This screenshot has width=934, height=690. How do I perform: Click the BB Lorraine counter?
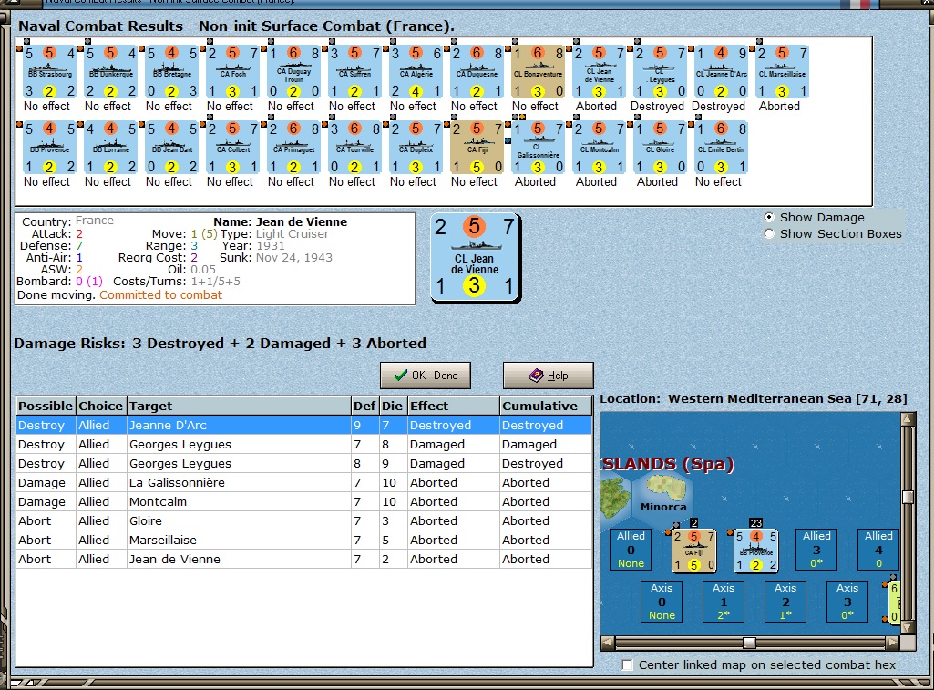coord(111,148)
